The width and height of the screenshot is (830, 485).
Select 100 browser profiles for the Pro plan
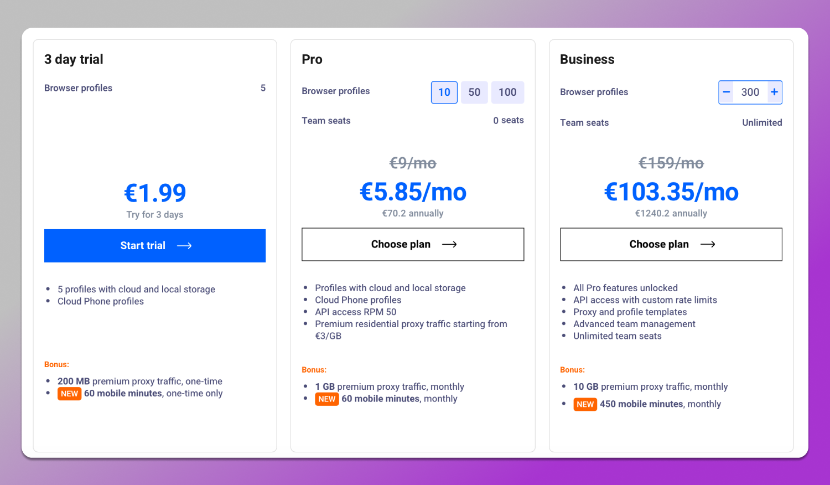tap(507, 92)
